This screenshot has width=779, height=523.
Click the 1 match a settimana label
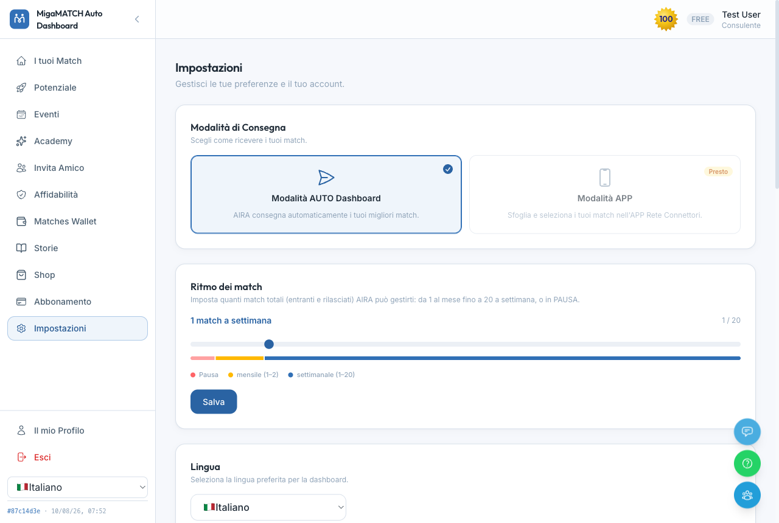coord(231,320)
